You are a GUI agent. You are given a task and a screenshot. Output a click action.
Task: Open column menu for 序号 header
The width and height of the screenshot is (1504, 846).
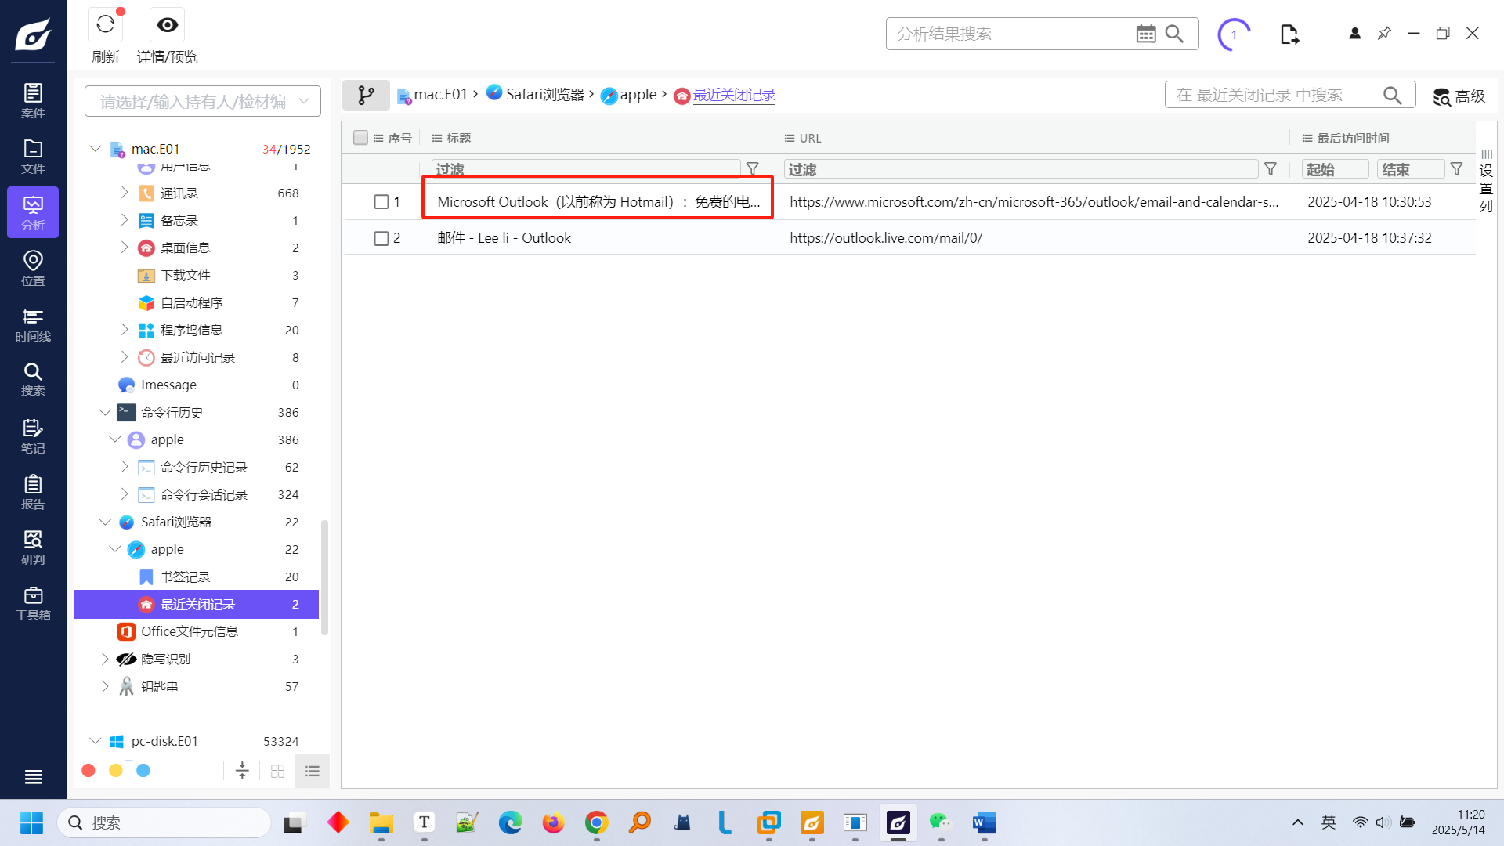[378, 138]
